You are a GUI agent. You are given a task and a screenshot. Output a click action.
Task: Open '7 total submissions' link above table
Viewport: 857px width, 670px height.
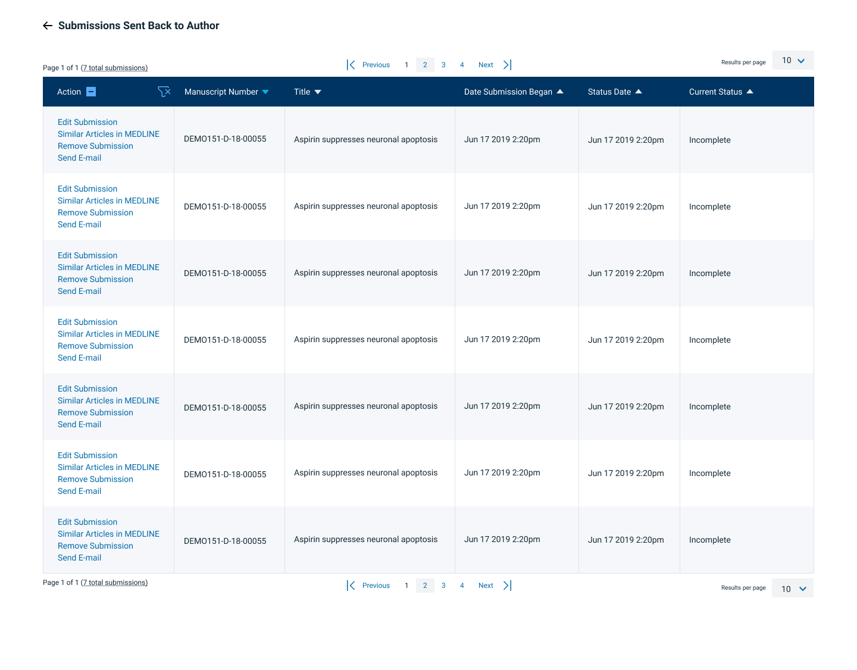pyautogui.click(x=114, y=68)
